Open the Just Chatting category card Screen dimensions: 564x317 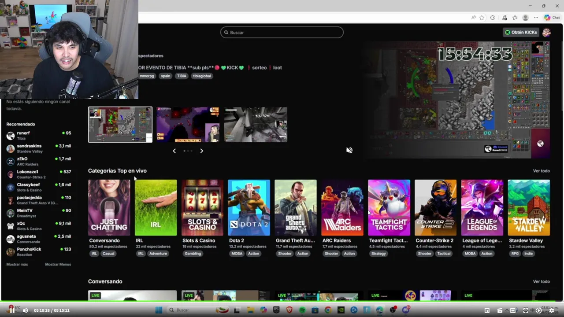(109, 207)
